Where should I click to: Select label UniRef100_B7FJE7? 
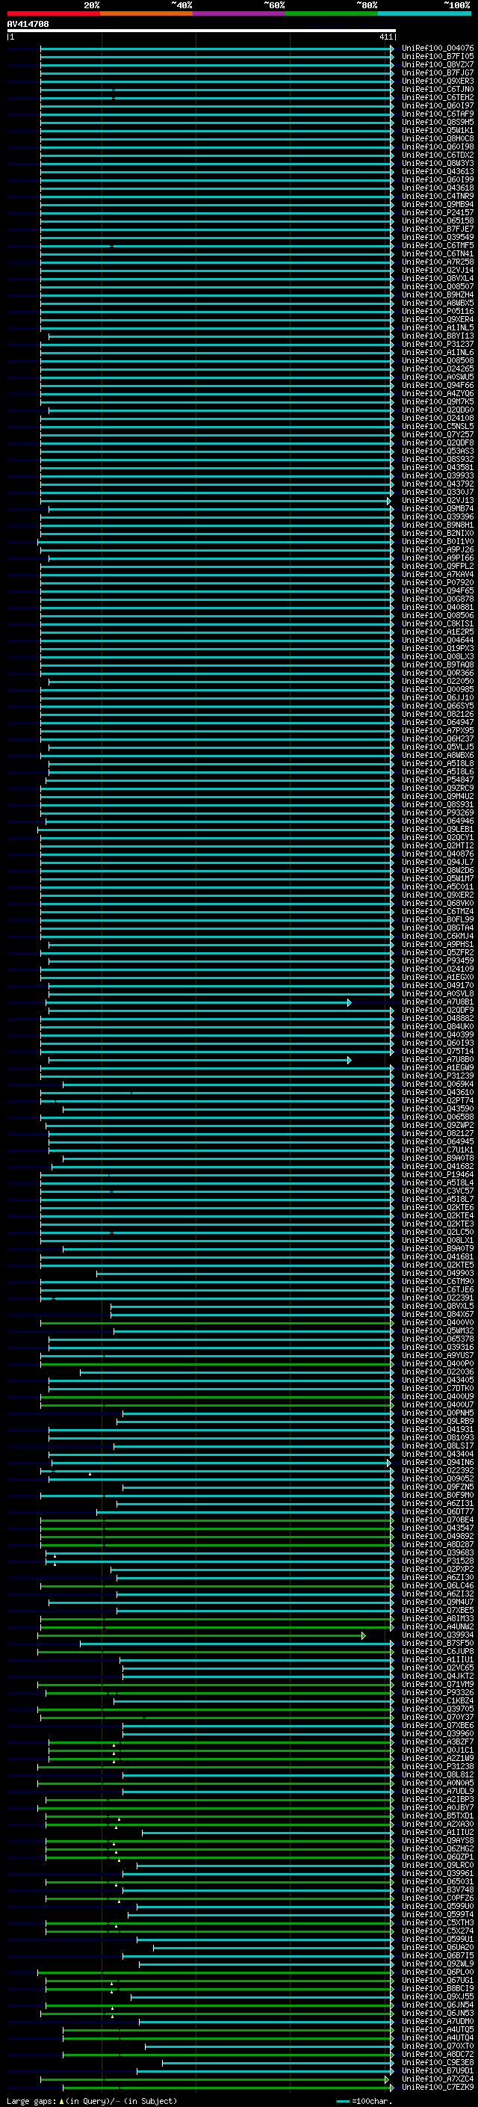[437, 229]
